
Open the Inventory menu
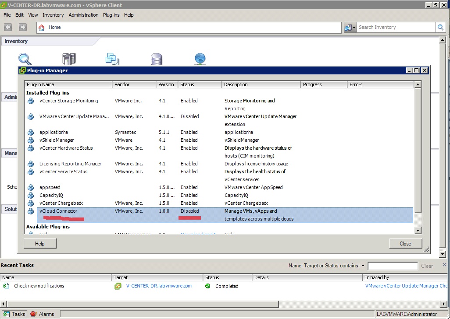pos(53,15)
